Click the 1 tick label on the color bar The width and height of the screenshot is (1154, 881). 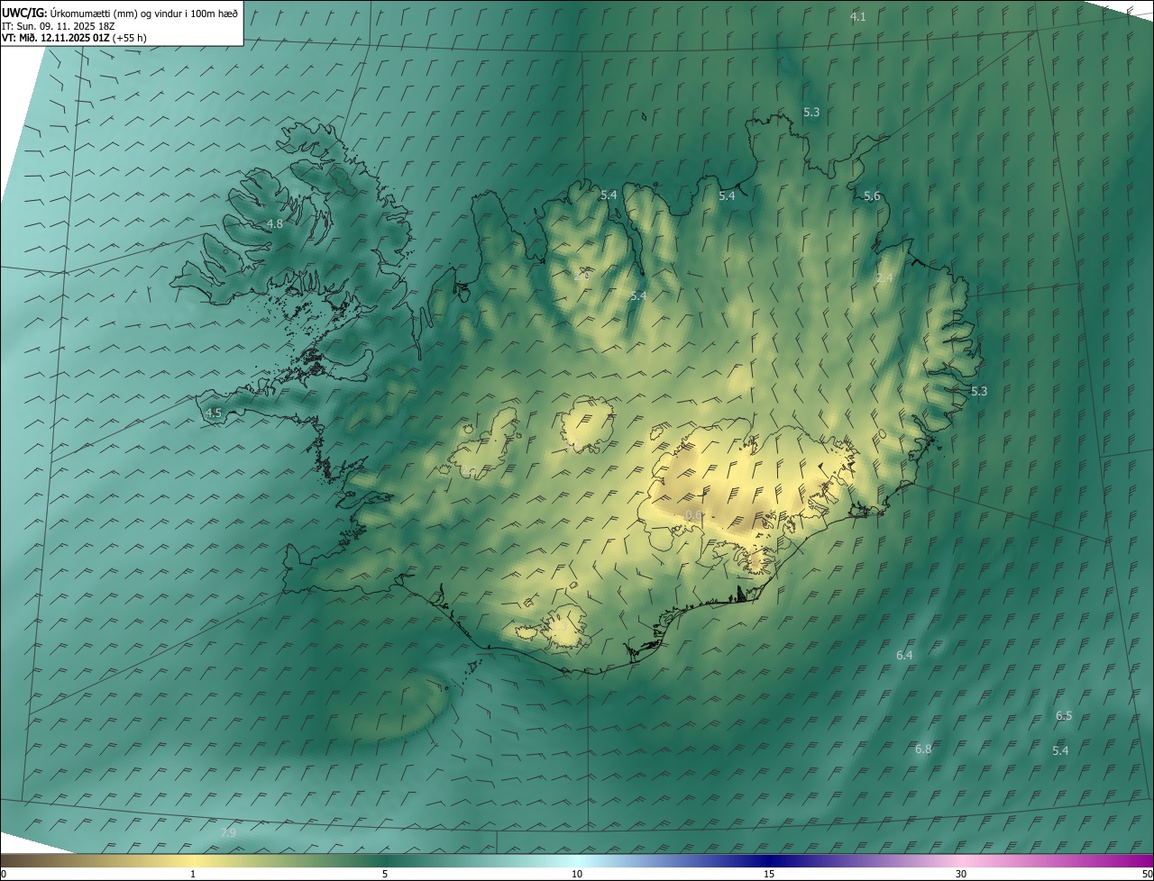[x=193, y=874]
